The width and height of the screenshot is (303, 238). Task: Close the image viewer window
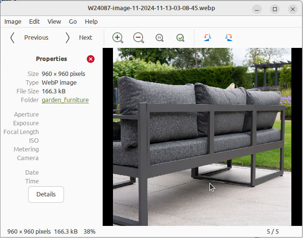tap(292, 9)
